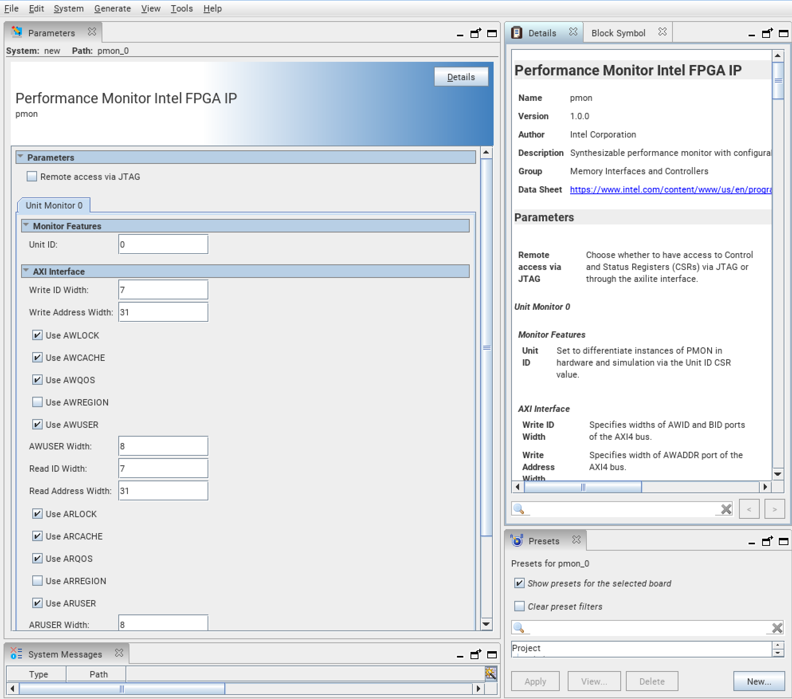Collapse the Monitor Features section

click(26, 226)
